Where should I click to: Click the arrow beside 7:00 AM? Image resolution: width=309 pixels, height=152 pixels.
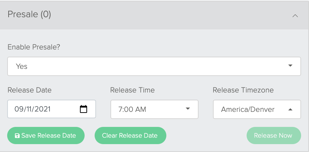click(x=187, y=109)
